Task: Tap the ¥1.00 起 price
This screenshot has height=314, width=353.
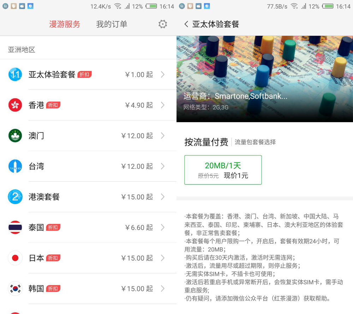Action: [139, 75]
